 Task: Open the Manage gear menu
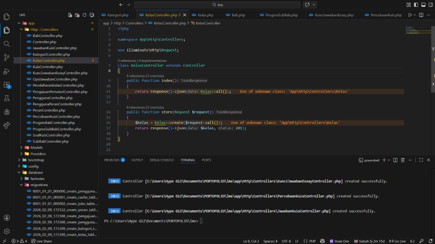(x=7, y=231)
